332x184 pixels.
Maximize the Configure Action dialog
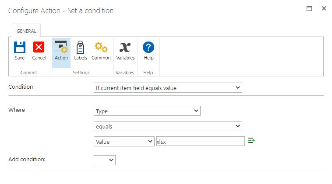pyautogui.click(x=309, y=8)
